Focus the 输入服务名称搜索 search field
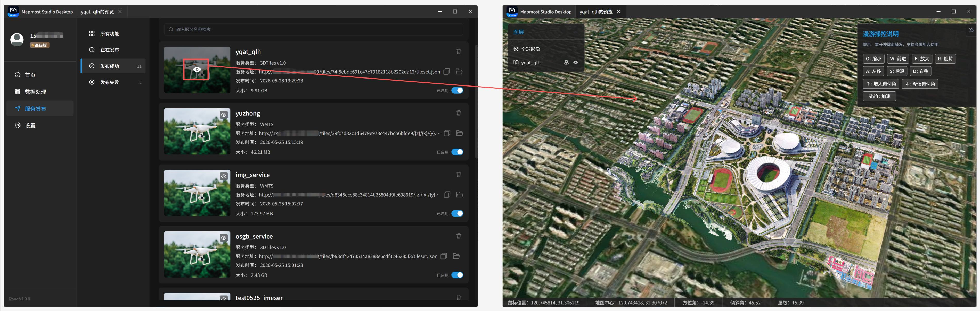 tap(314, 29)
